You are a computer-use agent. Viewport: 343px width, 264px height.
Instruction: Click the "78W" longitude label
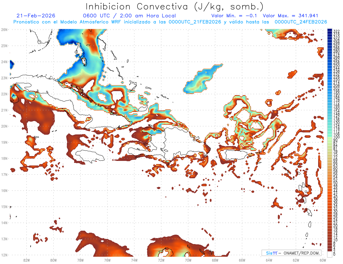[80, 260]
